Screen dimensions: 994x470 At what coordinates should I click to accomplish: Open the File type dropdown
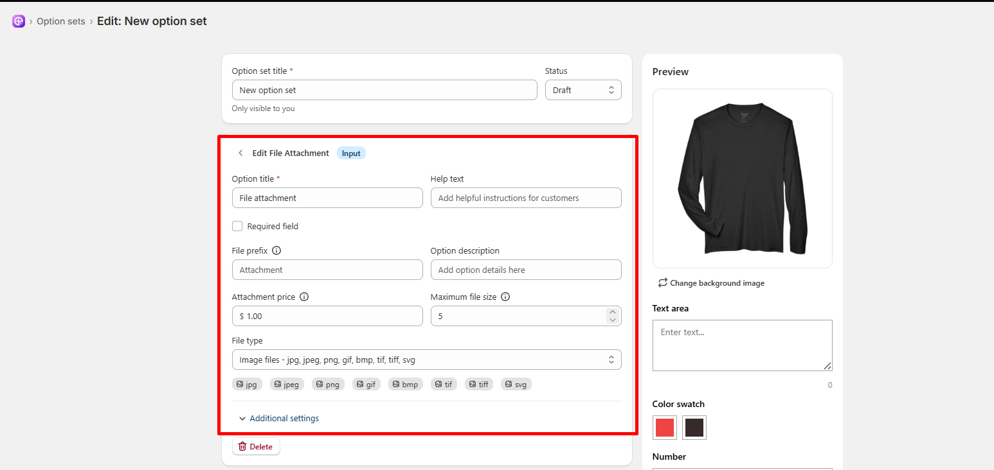pyautogui.click(x=426, y=360)
